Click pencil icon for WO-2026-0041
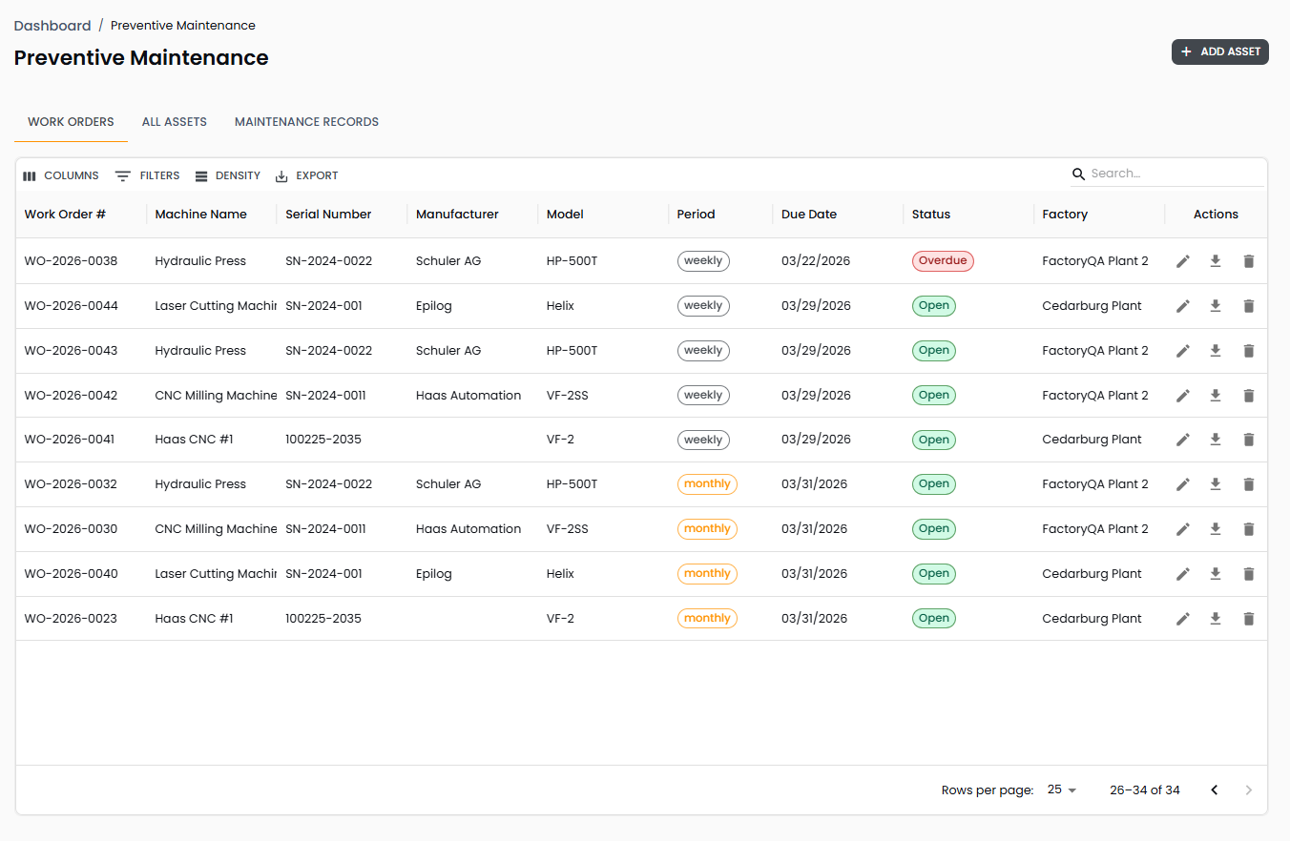1290x841 pixels. pos(1183,440)
